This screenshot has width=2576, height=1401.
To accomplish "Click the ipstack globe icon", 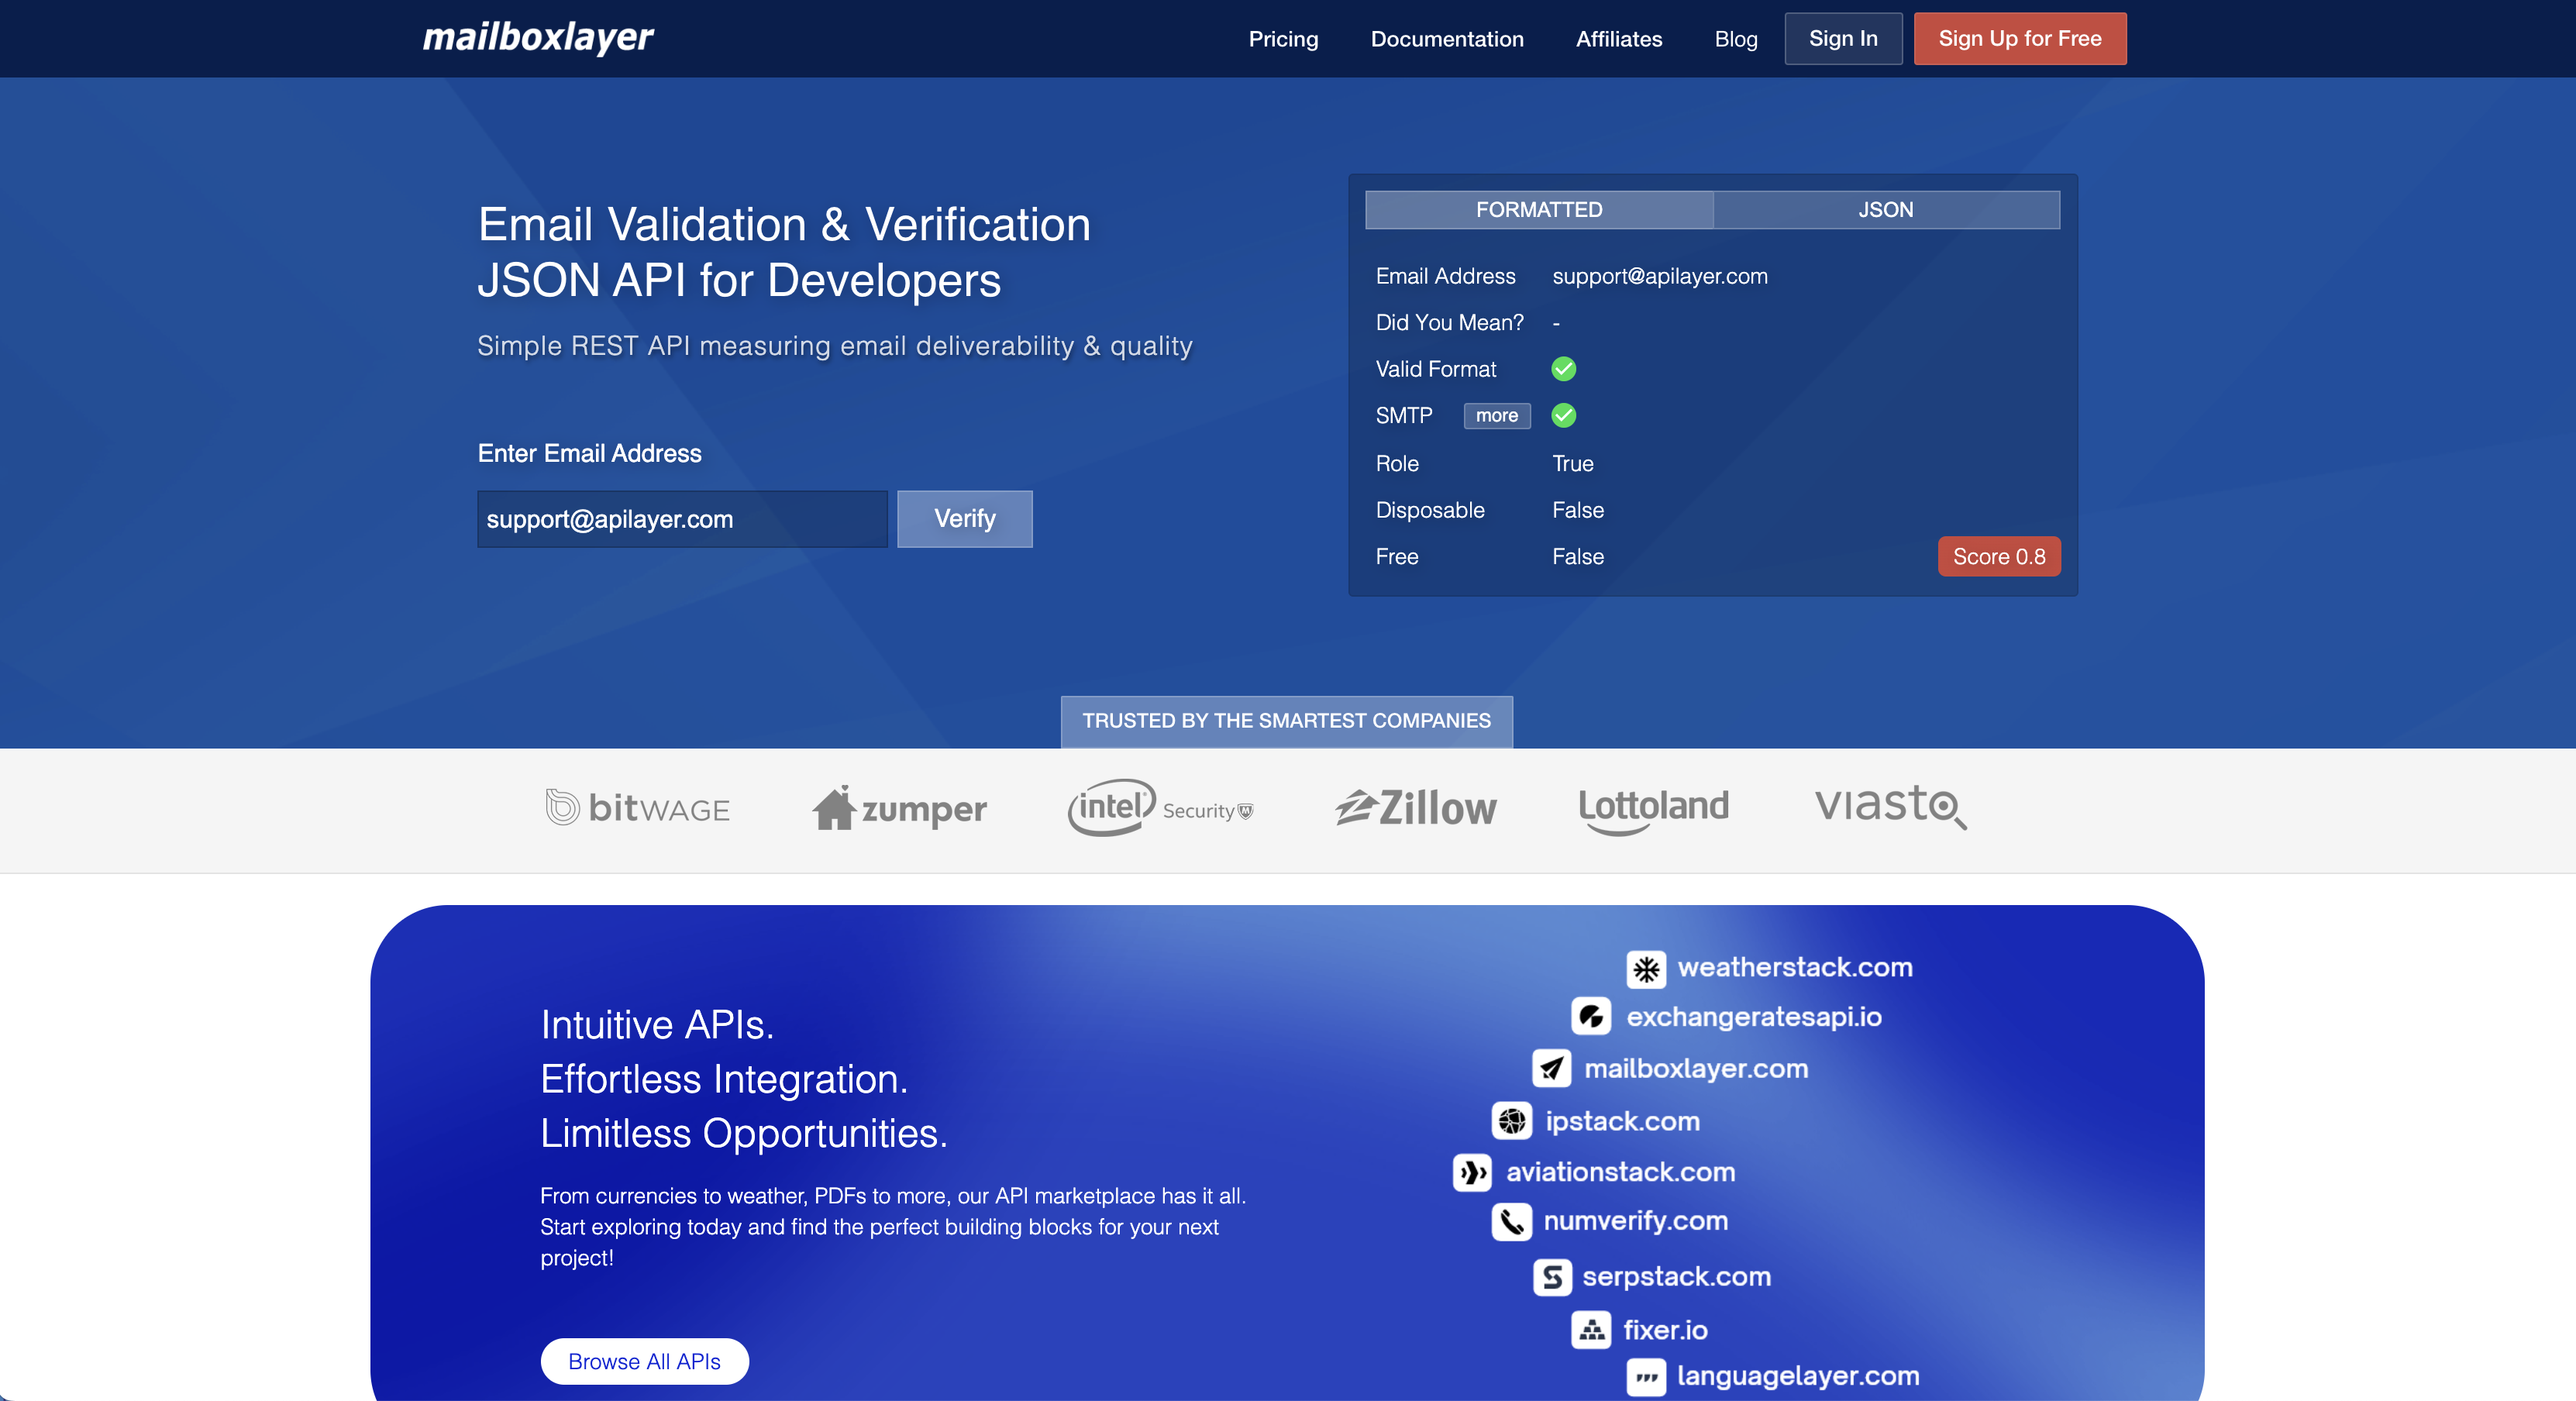I will 1512,1121.
